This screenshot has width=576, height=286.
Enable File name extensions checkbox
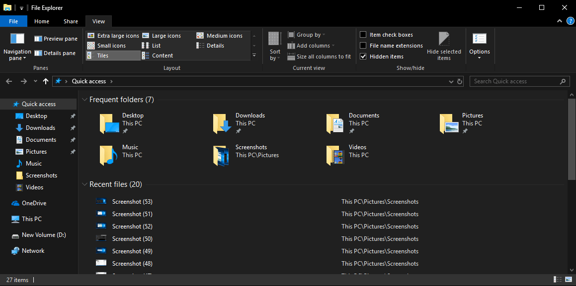(363, 46)
